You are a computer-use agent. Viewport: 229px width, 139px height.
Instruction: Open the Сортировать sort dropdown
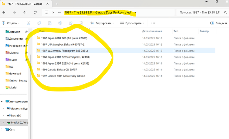[x=102, y=23]
